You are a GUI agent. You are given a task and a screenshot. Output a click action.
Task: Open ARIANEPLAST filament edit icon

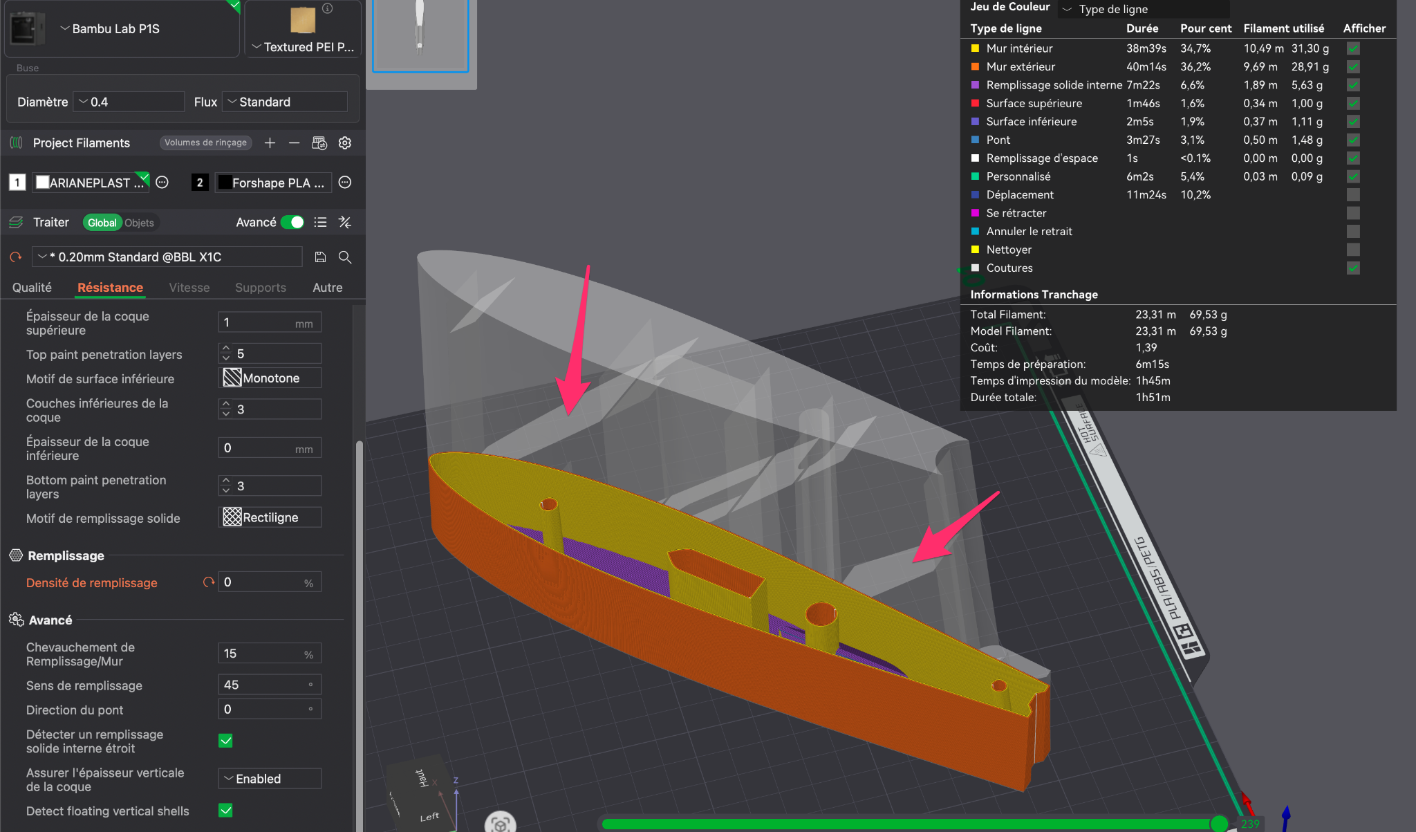(x=162, y=183)
